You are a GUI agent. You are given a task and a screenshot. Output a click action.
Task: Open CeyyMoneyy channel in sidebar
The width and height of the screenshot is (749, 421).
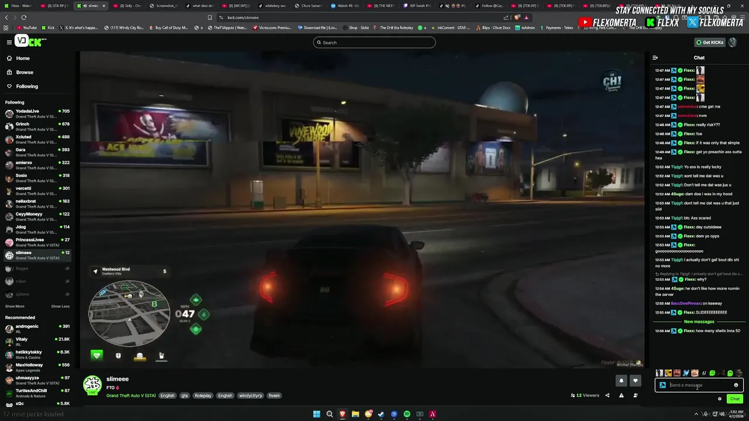click(37, 216)
